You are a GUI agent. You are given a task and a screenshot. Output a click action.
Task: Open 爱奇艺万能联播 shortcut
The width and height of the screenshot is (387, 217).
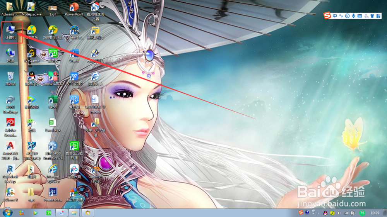click(x=74, y=151)
